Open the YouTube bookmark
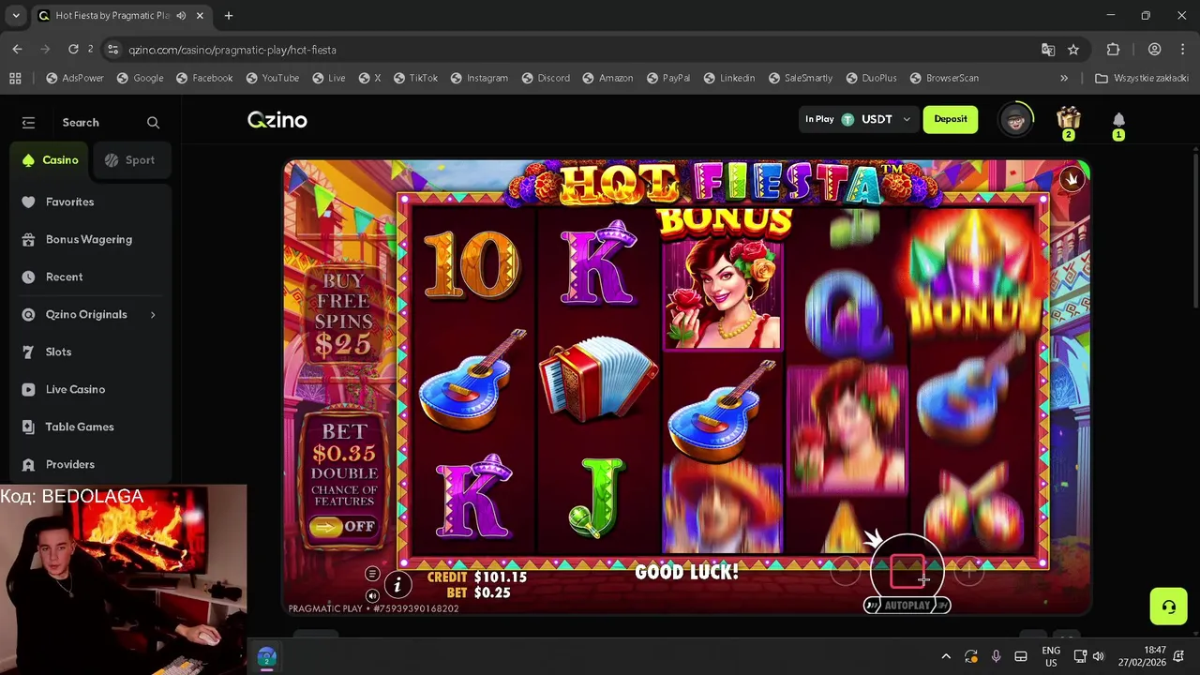 [273, 78]
